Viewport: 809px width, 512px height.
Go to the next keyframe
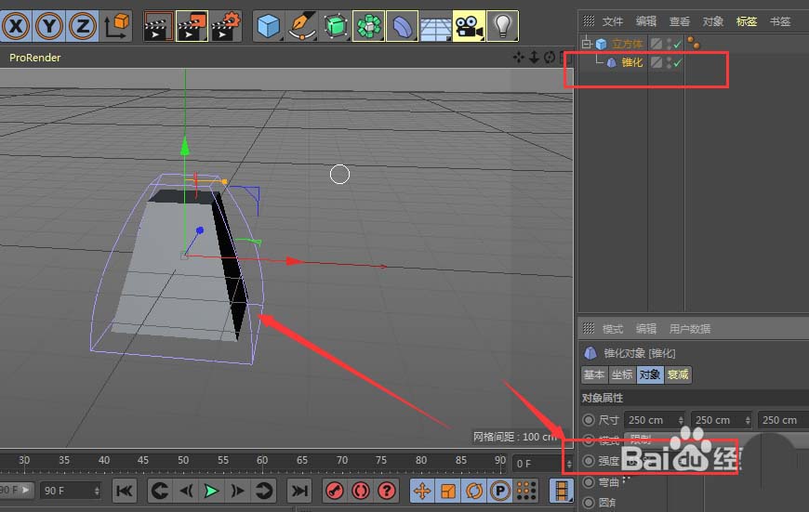263,491
